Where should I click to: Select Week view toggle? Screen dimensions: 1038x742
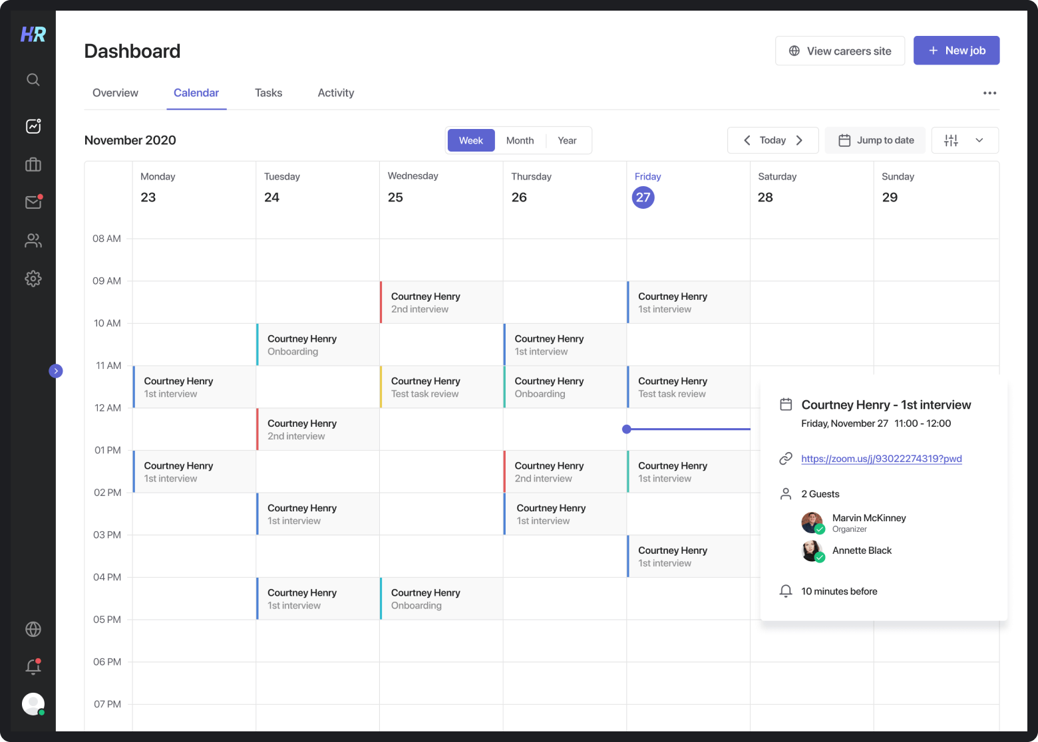point(471,140)
